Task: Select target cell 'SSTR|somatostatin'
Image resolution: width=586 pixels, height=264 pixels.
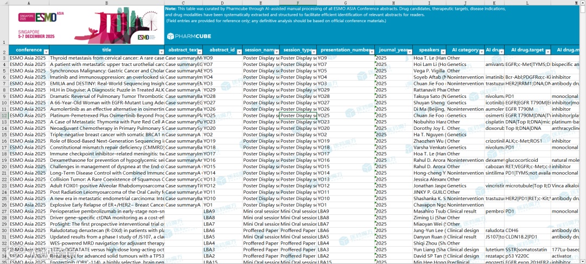Action: (x=527, y=249)
